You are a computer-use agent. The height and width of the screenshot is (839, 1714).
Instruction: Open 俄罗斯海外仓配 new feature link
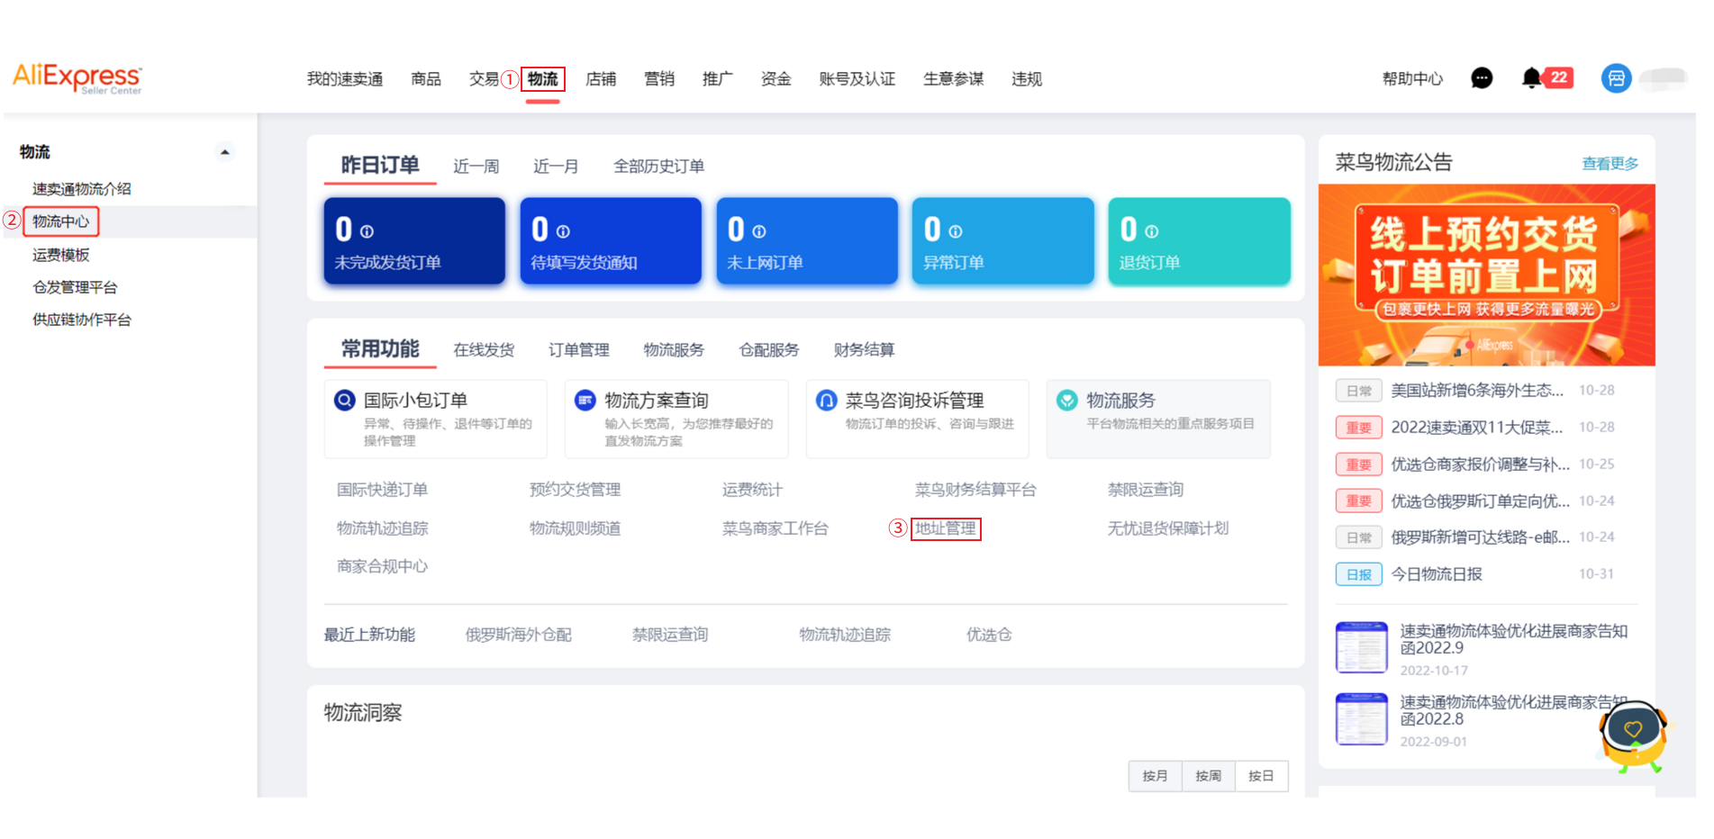coord(518,635)
